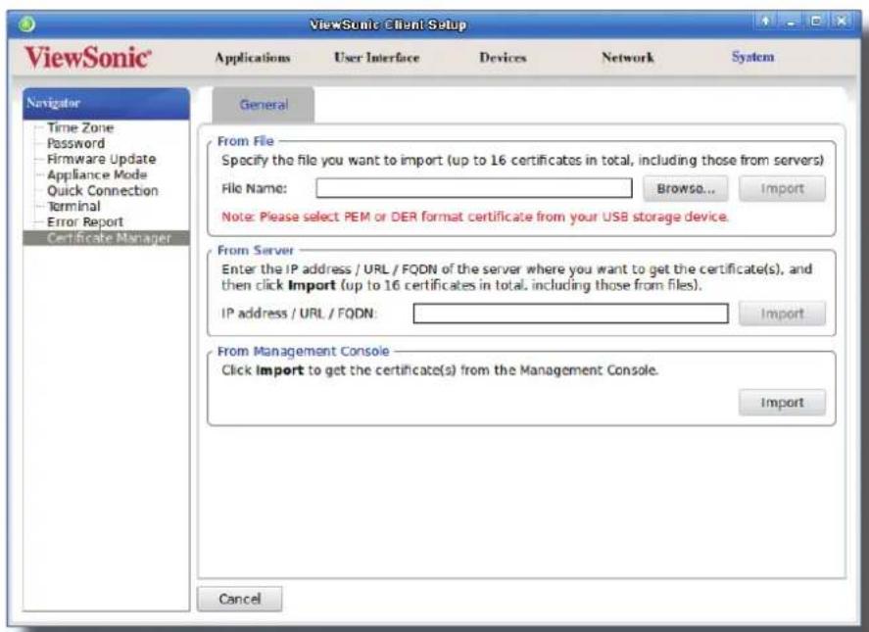
Task: Click the Browse button
Action: 686,188
